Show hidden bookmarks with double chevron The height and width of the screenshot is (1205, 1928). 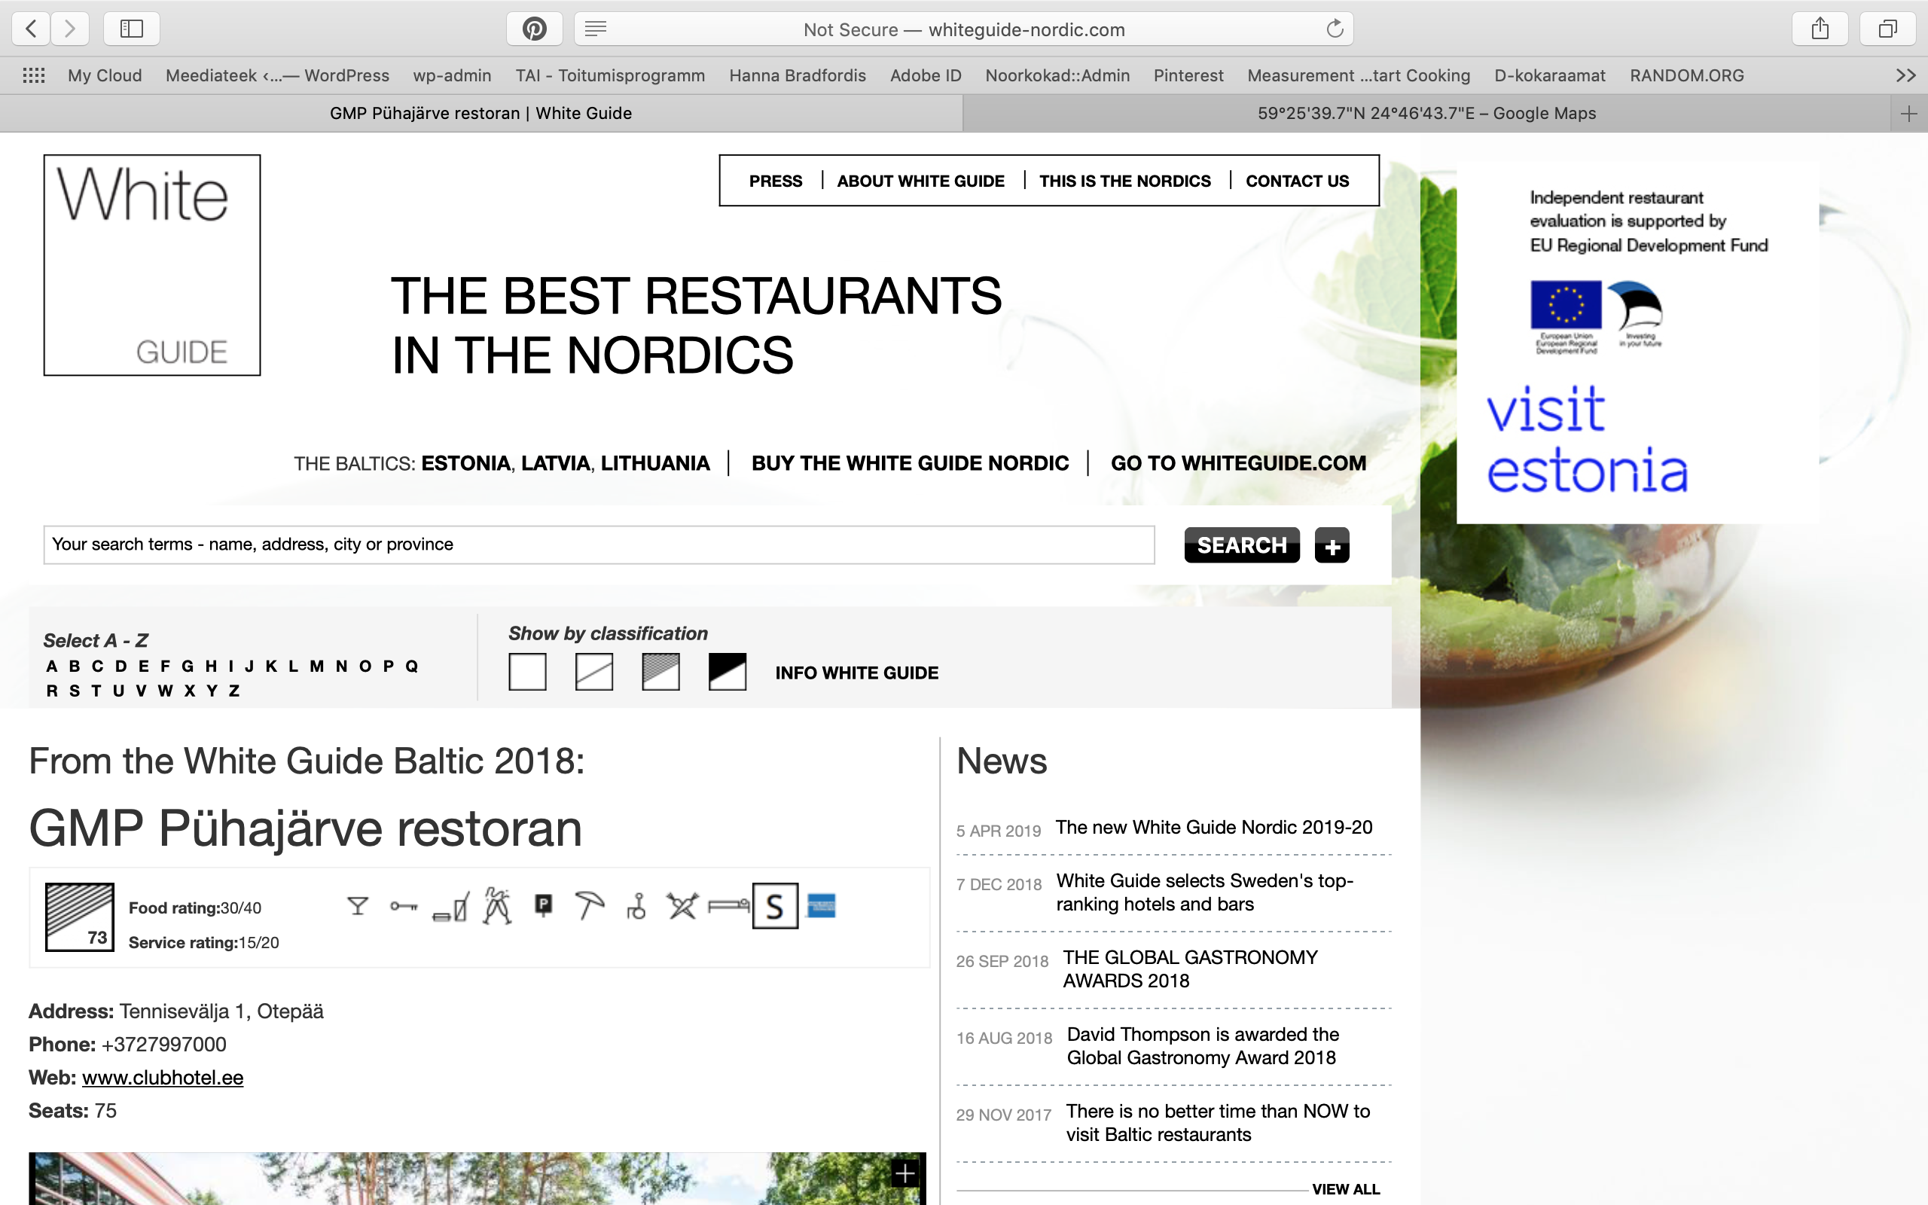coord(1905,76)
